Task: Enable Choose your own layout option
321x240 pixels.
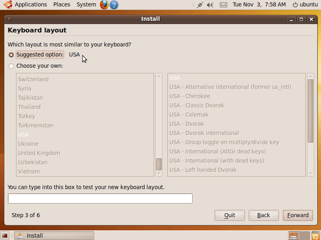Action: (x=12, y=66)
